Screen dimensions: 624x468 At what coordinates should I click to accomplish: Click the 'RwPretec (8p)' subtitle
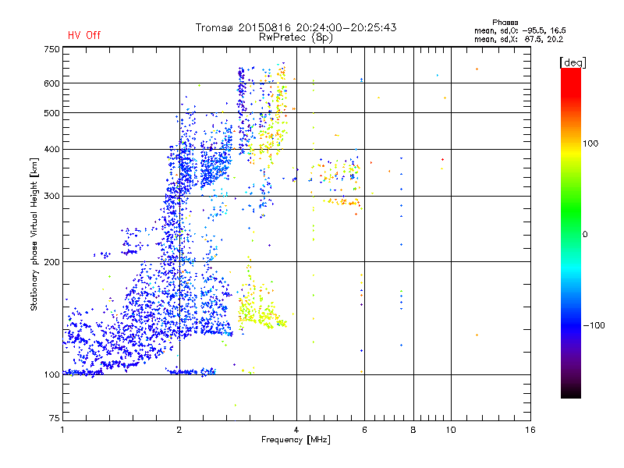click(296, 37)
